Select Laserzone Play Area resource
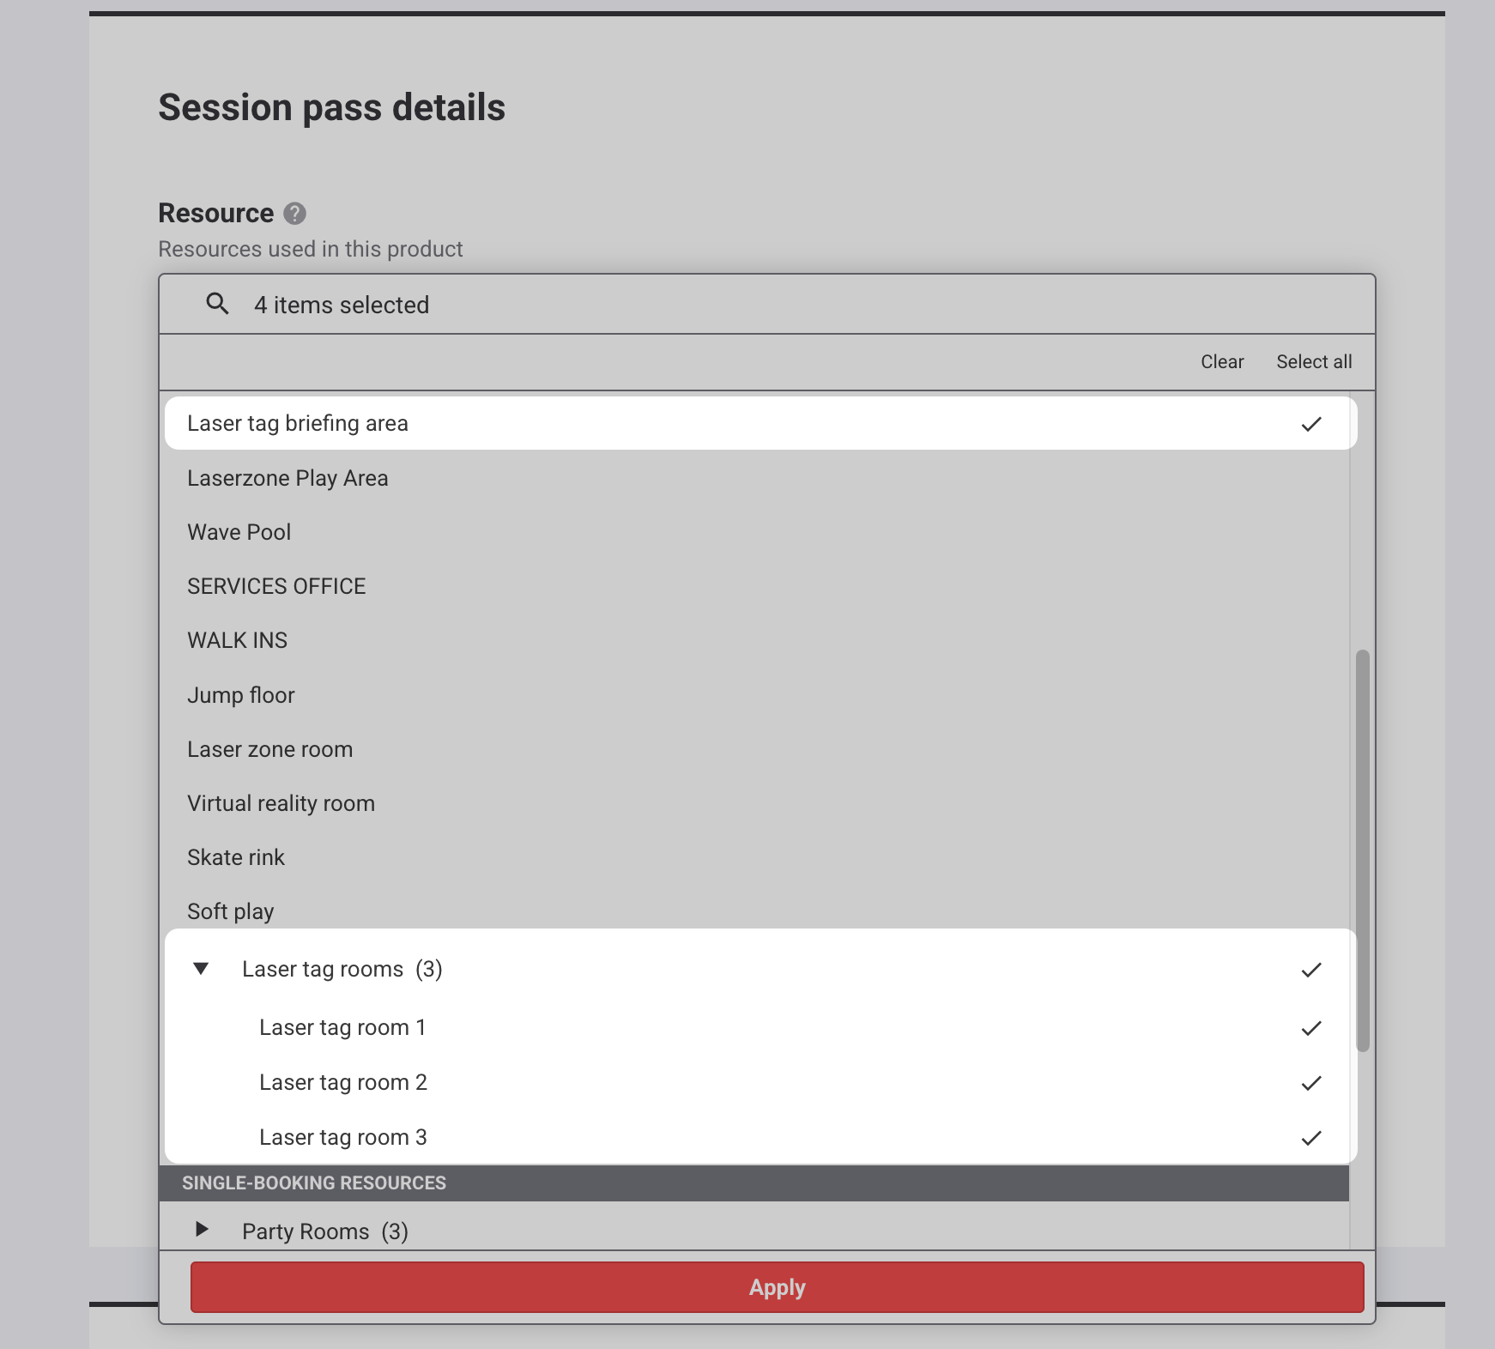 click(287, 478)
